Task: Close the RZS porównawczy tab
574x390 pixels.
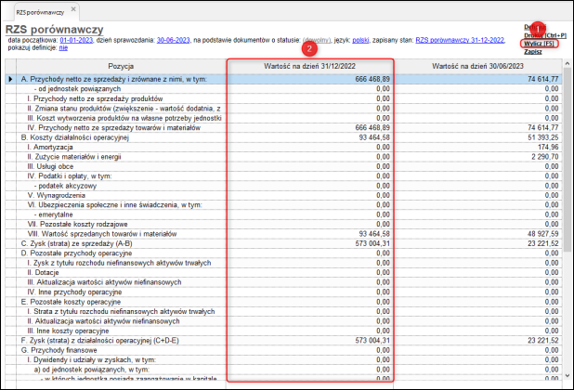Action: tap(73, 9)
